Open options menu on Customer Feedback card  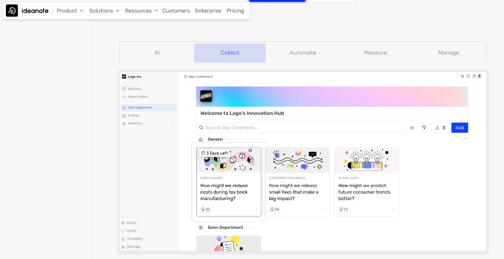(325, 209)
